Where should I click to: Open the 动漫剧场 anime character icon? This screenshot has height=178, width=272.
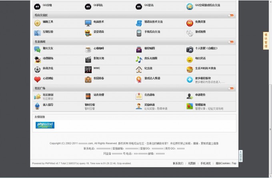37,60
